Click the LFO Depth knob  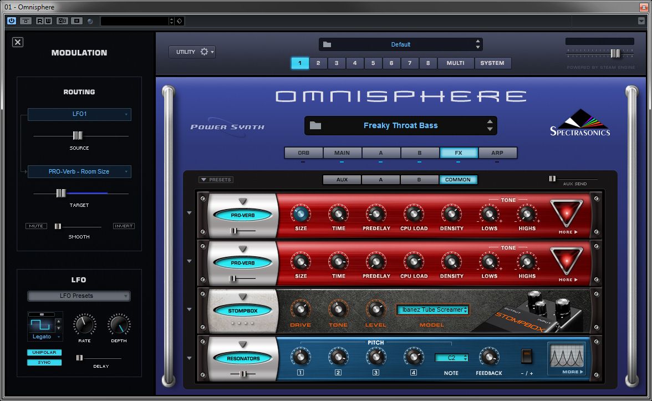(119, 325)
